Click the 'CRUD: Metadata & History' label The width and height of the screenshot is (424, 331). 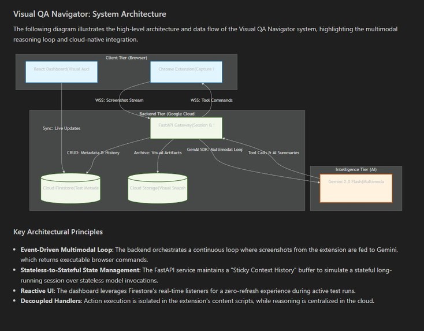(x=93, y=153)
